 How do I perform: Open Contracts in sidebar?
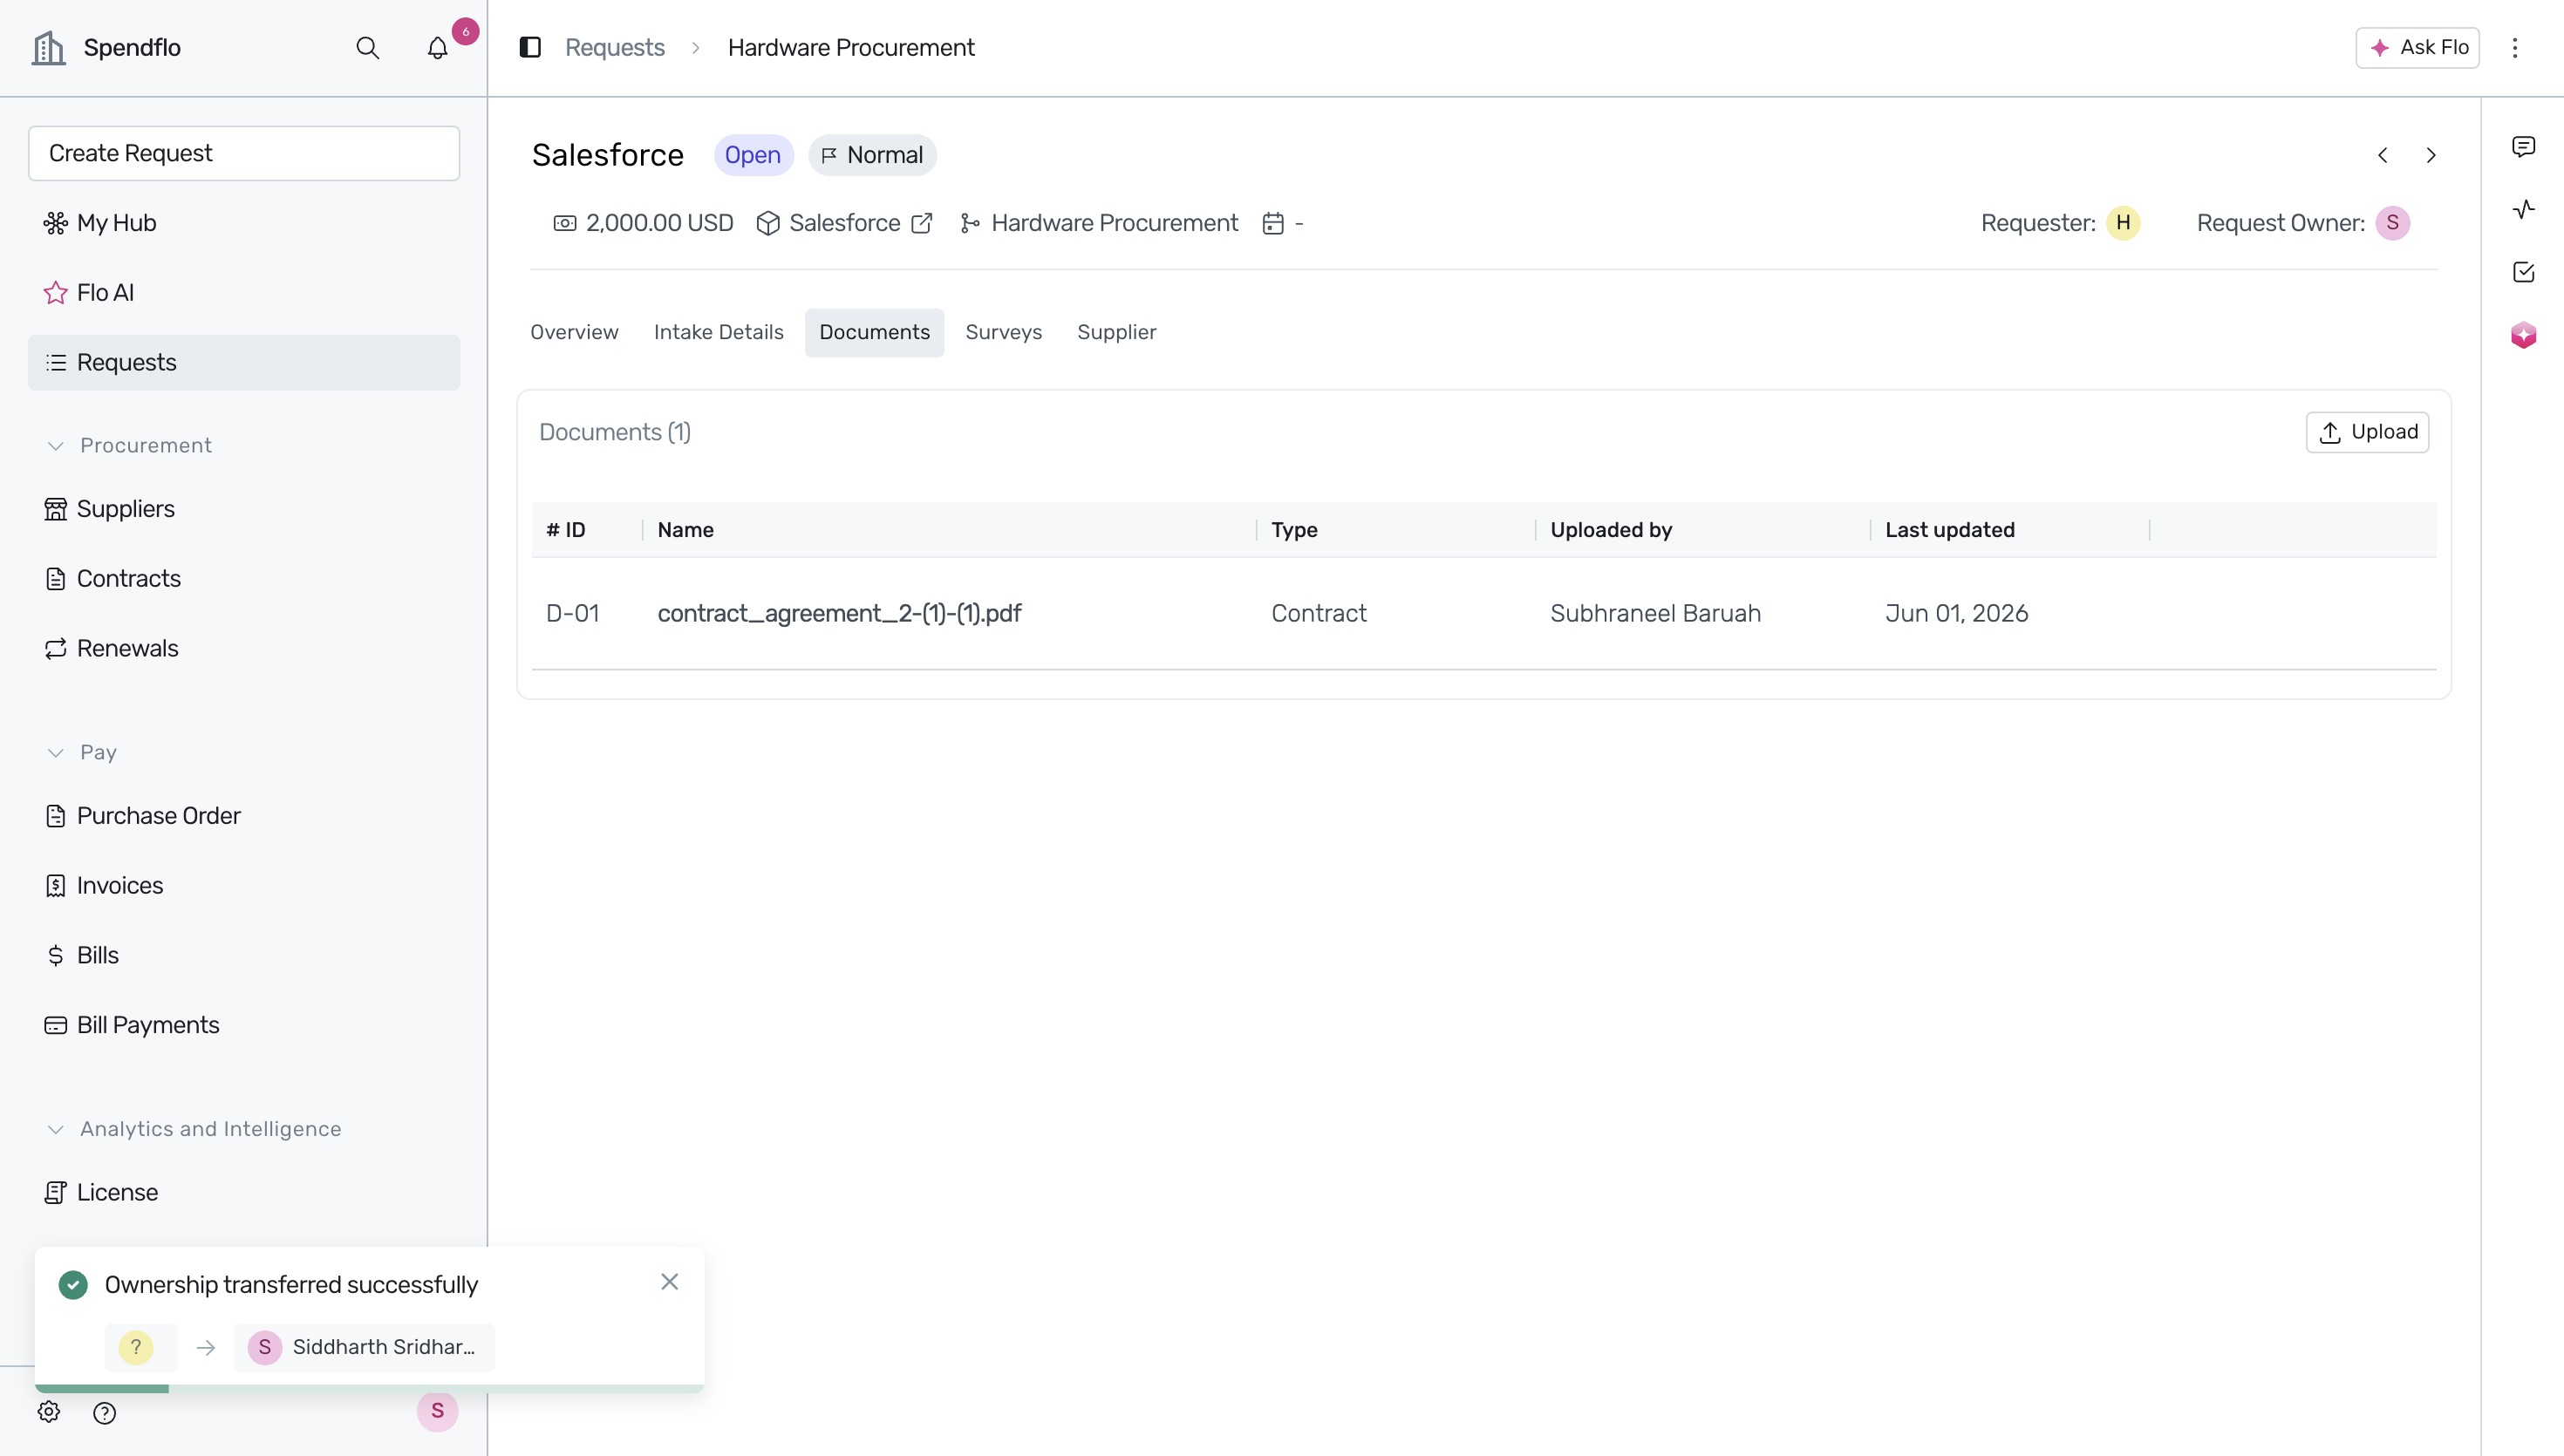point(244,579)
